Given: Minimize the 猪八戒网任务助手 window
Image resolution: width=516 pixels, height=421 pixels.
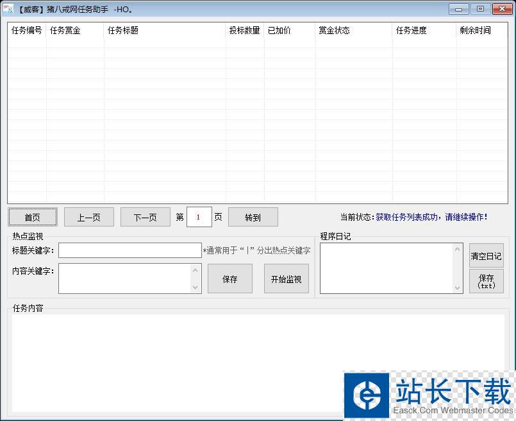Looking at the screenshot, I should (x=458, y=9).
